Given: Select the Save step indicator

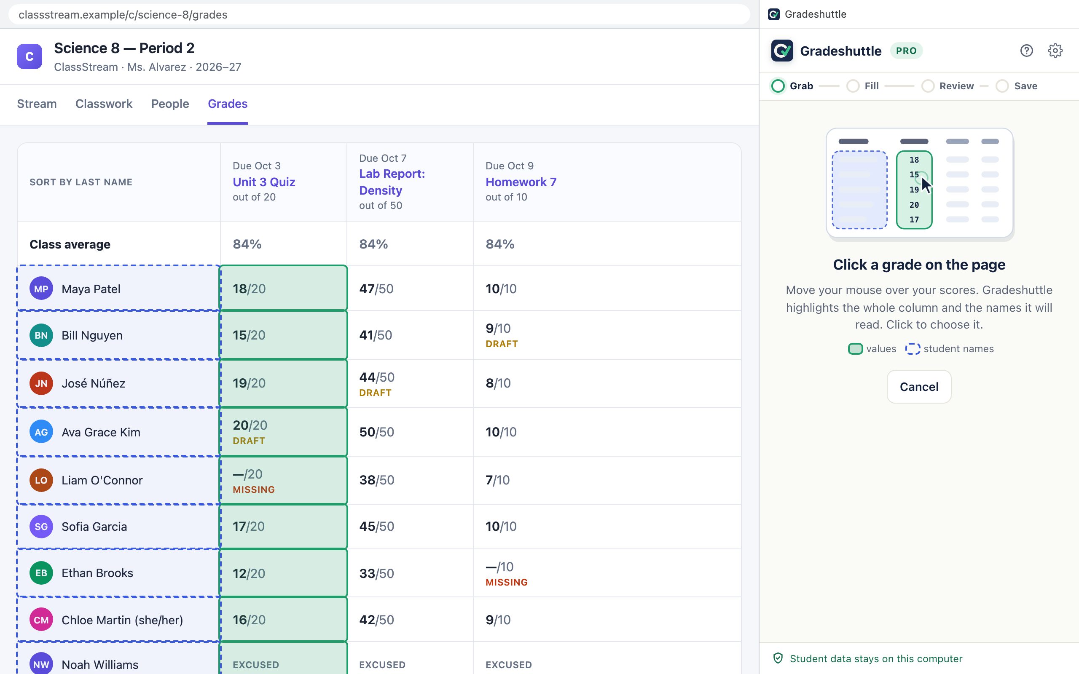Looking at the screenshot, I should (1017, 86).
